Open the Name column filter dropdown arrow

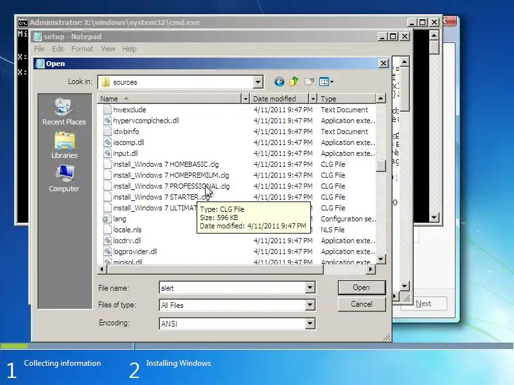(x=245, y=99)
